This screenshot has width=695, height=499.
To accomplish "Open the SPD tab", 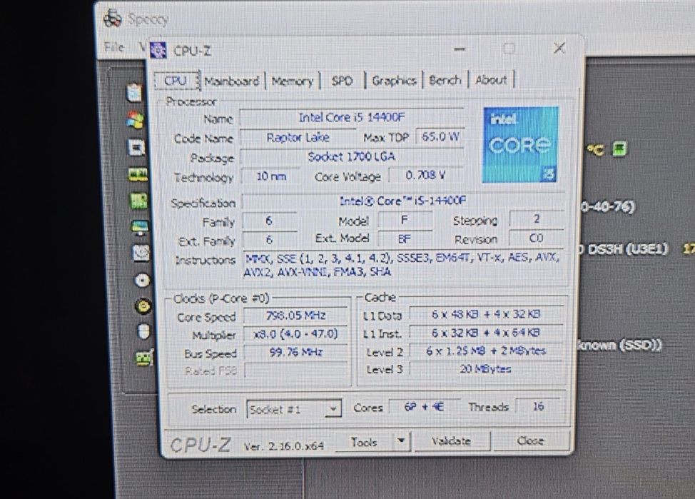I will pyautogui.click(x=342, y=81).
